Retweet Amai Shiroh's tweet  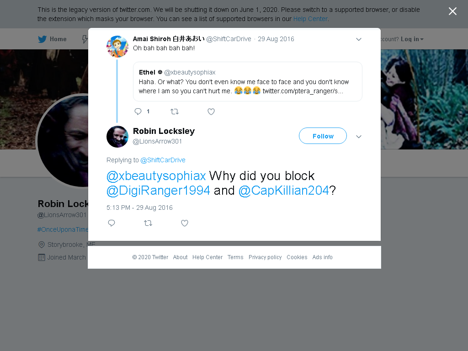pyautogui.click(x=175, y=112)
